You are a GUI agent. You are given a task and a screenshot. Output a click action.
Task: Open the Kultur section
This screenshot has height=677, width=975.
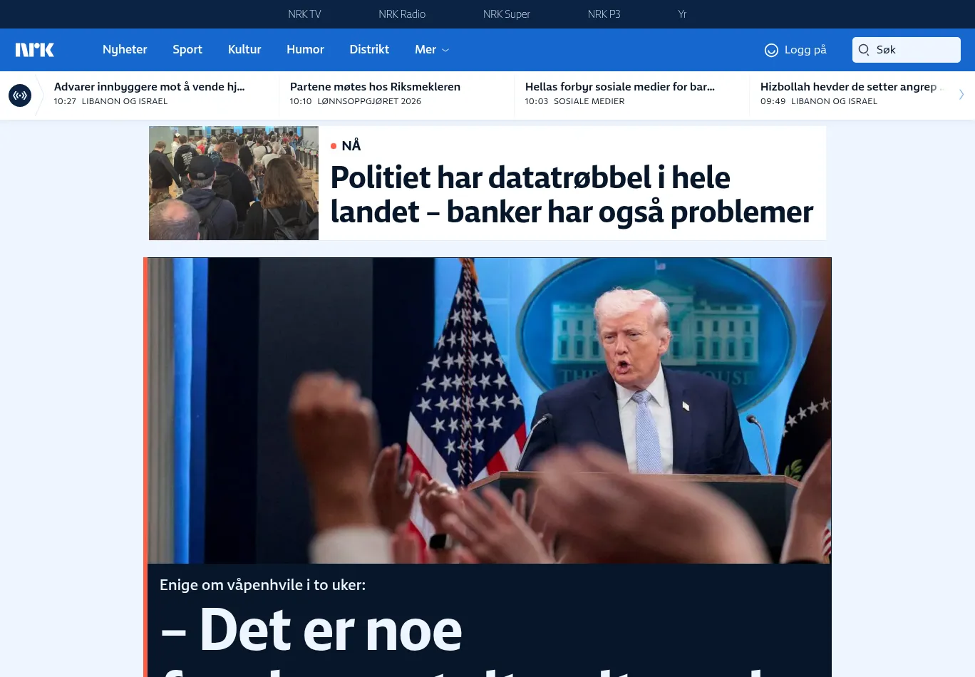(x=244, y=50)
